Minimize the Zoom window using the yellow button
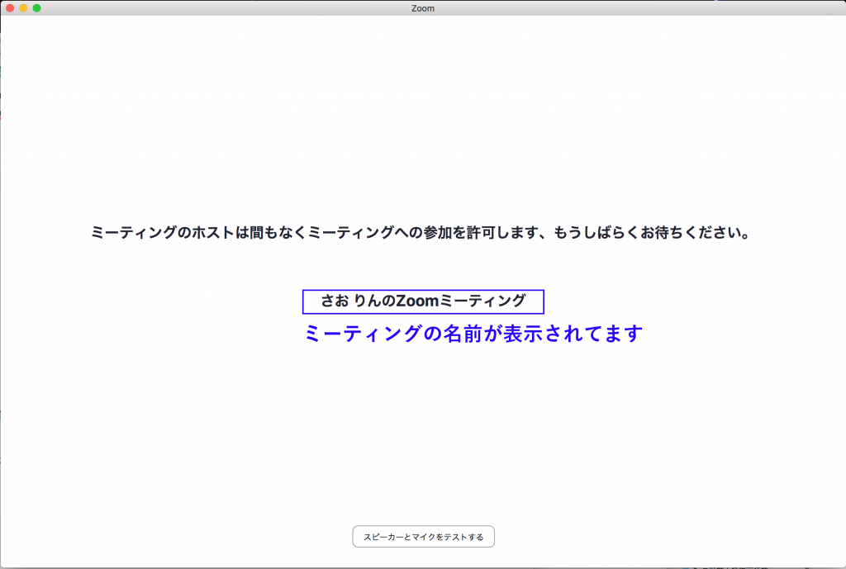 [23, 8]
